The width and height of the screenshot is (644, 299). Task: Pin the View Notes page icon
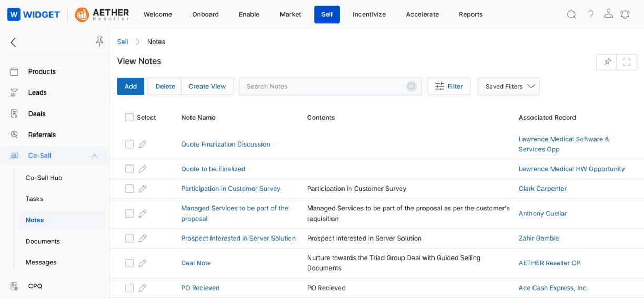607,62
